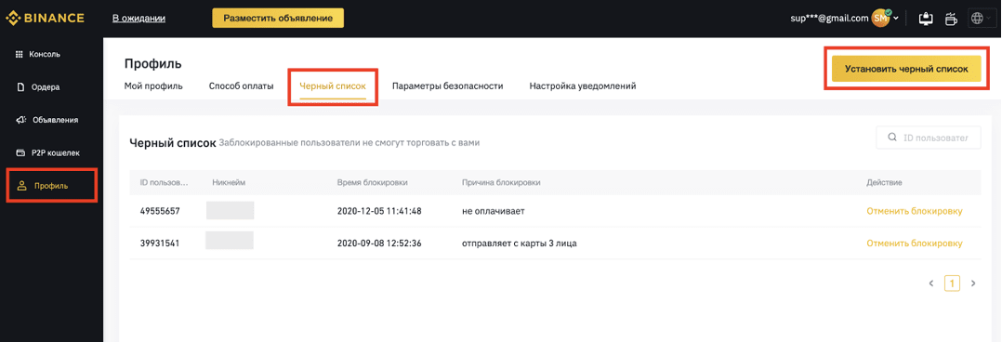Select the Профиль person icon

(21, 186)
